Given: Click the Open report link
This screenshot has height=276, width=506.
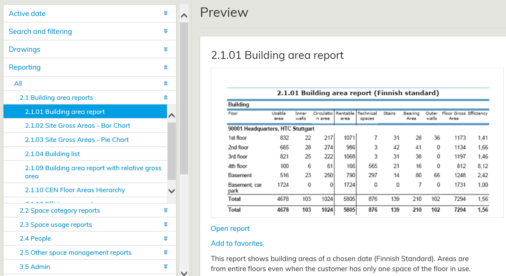Looking at the screenshot, I should tap(230, 229).
